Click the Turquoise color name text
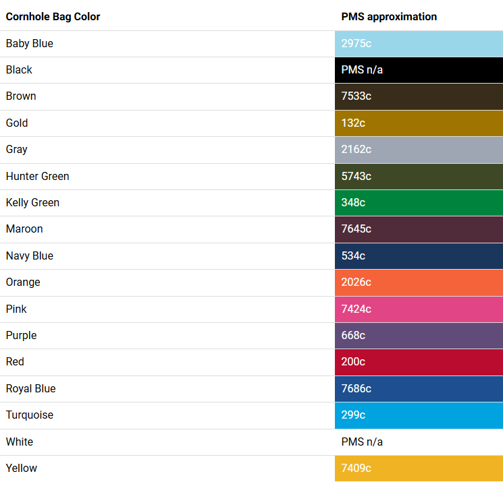Viewport: 503px width, 482px height. click(30, 415)
